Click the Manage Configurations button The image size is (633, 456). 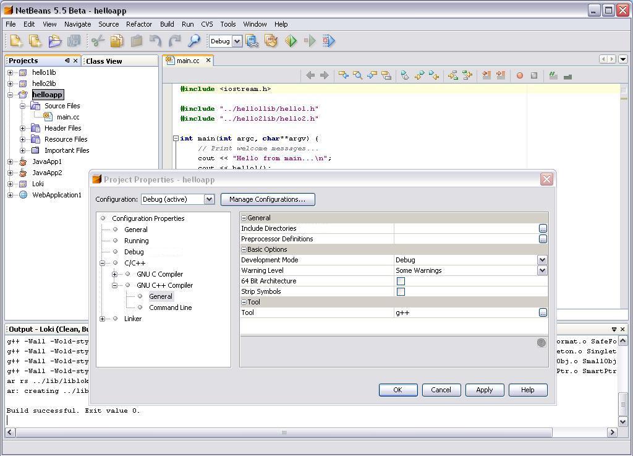click(268, 199)
